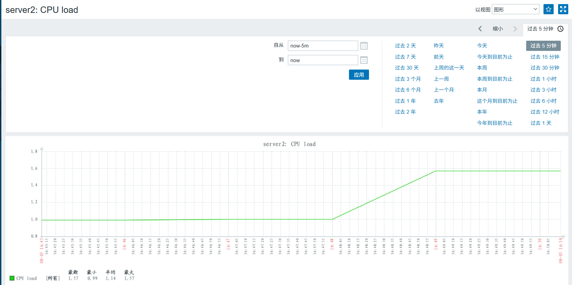Select 过去 1 年 time range
Screen dimensions: 572x285
pyautogui.click(x=405, y=101)
